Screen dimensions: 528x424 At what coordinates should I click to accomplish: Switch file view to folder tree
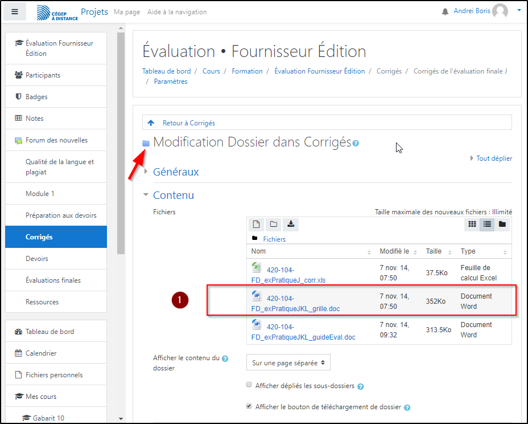502,224
